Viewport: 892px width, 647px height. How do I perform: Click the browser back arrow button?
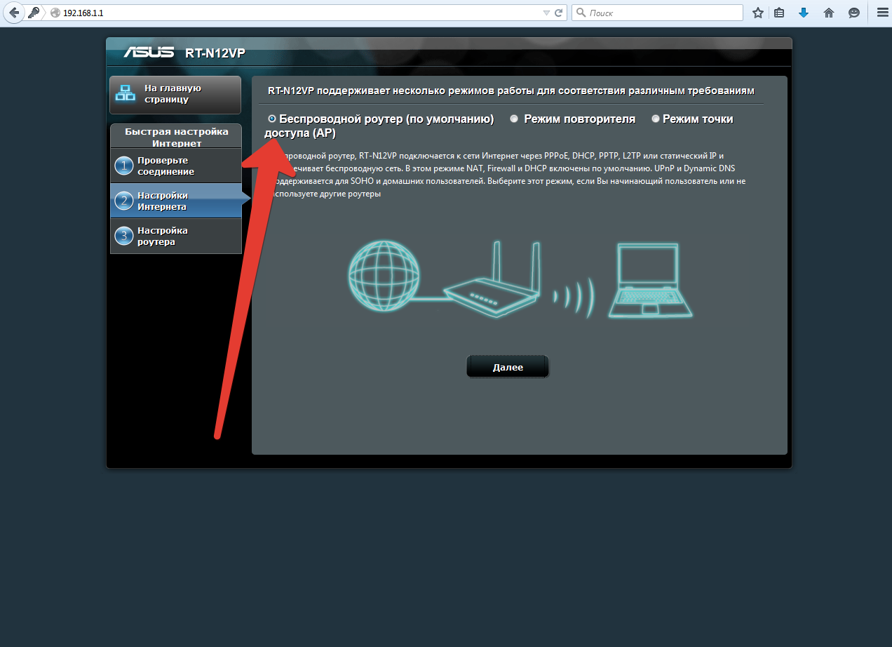pos(14,13)
